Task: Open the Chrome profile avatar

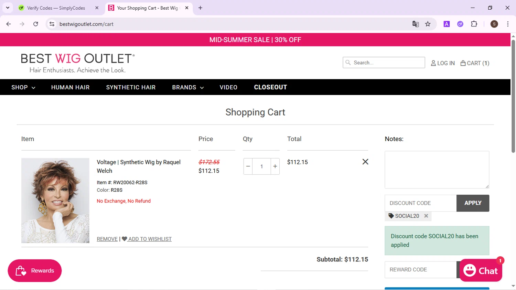Action: coord(494,24)
